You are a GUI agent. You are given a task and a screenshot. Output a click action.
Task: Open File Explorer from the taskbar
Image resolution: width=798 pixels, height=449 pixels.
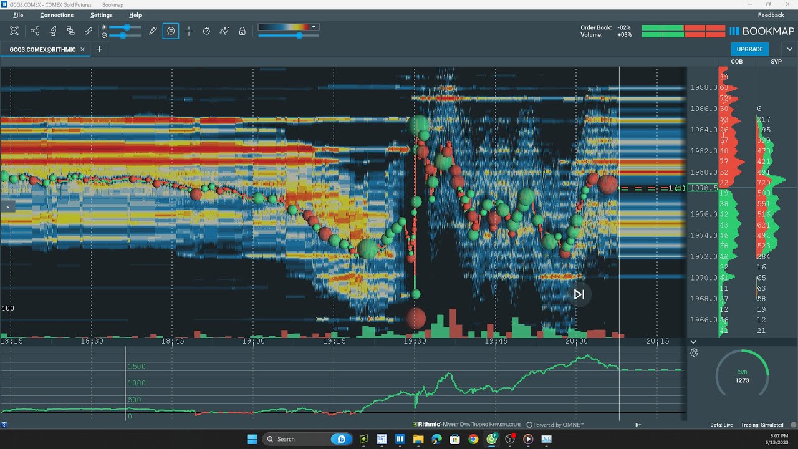tap(418, 439)
